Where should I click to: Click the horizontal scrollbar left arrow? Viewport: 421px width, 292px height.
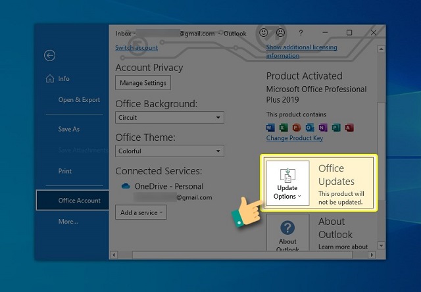tap(114, 255)
